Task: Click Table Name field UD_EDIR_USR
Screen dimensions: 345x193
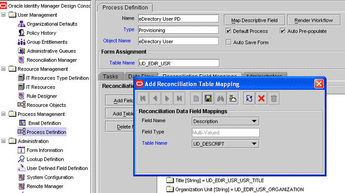Action: click(179, 63)
